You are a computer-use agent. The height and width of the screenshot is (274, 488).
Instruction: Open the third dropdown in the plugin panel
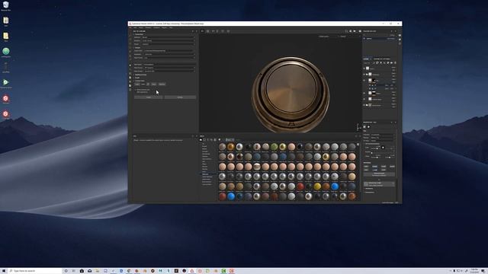169,44
